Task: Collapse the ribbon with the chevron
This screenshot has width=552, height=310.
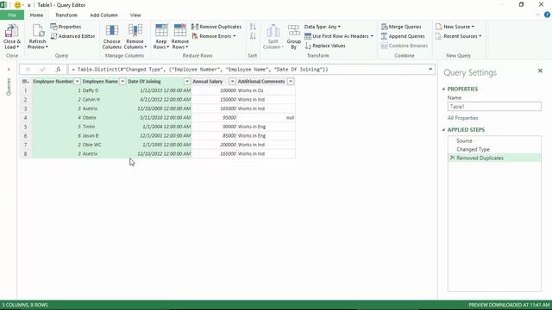Action: click(x=537, y=15)
